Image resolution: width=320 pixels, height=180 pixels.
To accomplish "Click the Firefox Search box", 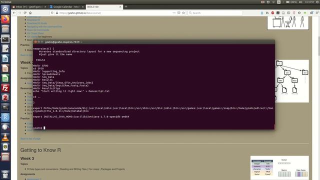I will [x=215, y=13].
